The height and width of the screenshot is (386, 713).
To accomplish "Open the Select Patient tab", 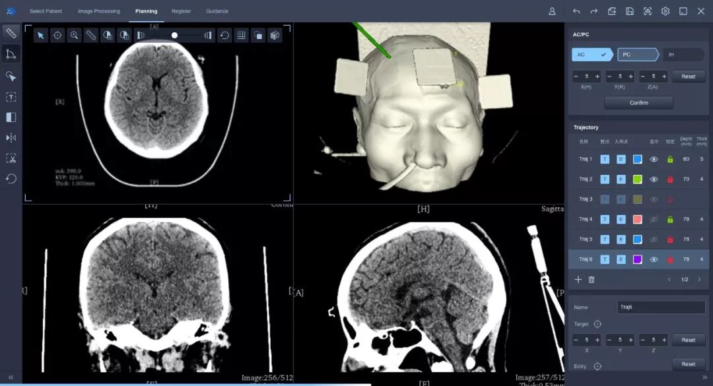I will pyautogui.click(x=46, y=11).
